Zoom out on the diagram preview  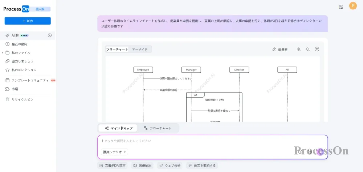[308, 50]
